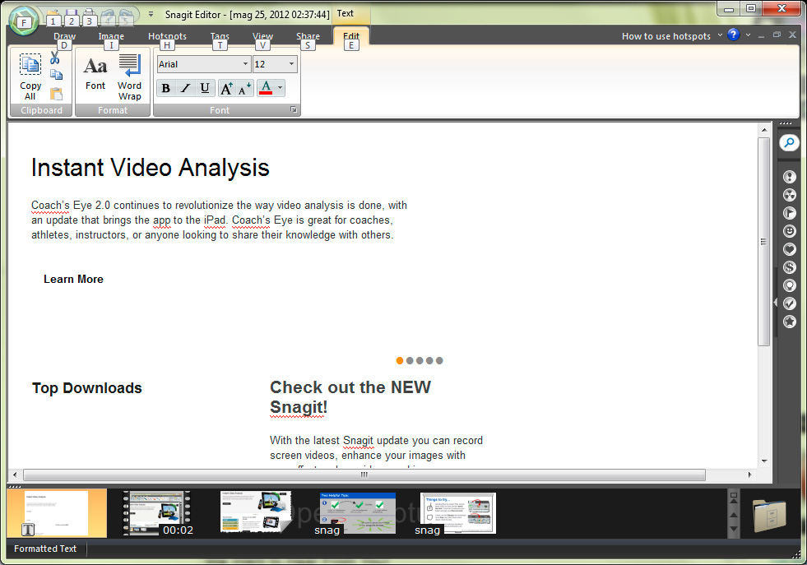Open the search pane magnifier icon

click(x=789, y=143)
